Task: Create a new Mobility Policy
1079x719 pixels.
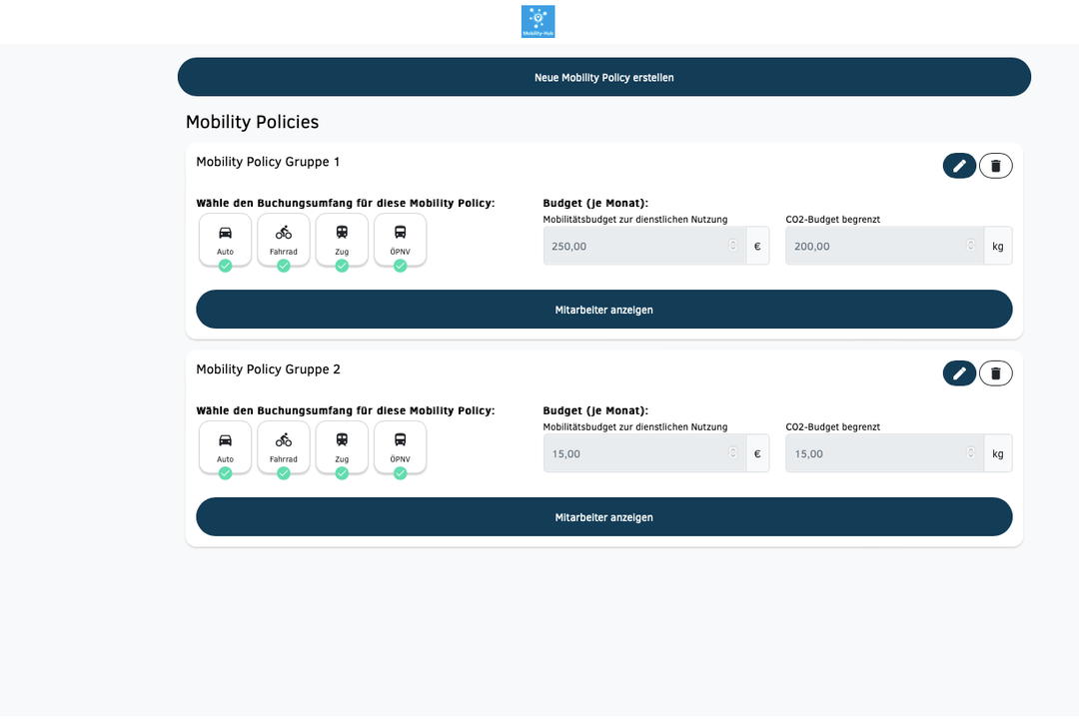Action: (604, 77)
